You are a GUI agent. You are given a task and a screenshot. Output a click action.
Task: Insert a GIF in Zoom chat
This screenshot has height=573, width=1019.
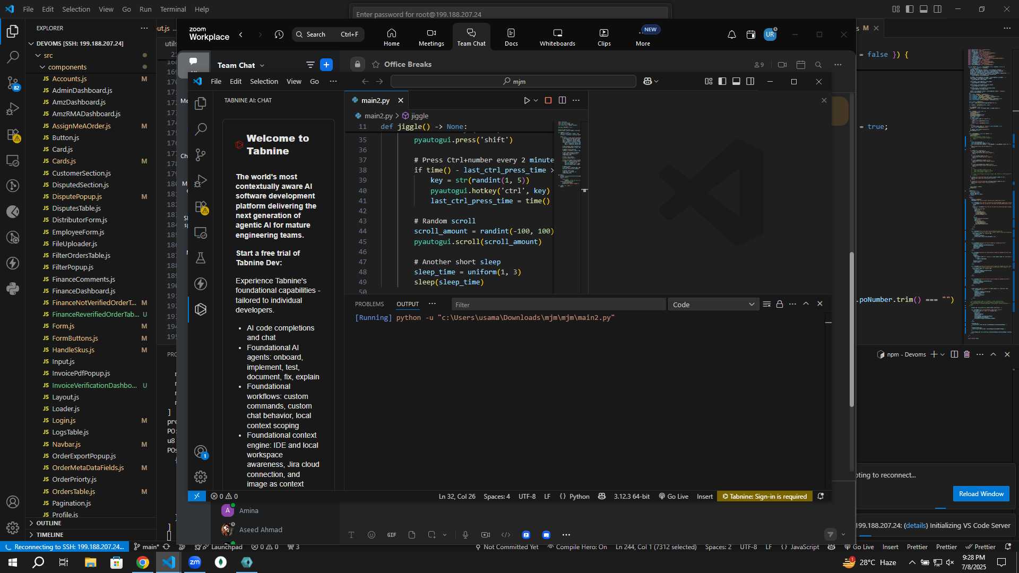(x=392, y=535)
